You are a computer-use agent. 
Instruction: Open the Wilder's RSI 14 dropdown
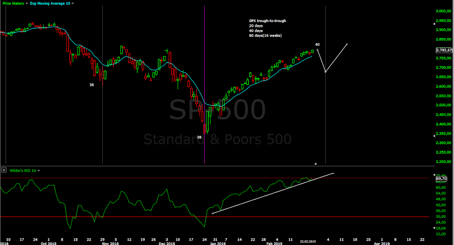pos(39,170)
